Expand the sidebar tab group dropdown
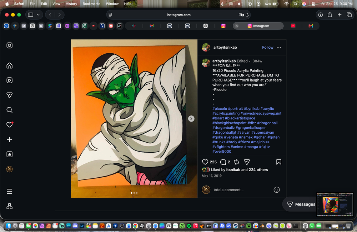Viewport: 357px width, 232px height. tap(38, 15)
